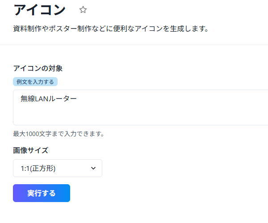The width and height of the screenshot is (268, 223).
Task: Run generation with the 実行する button
Action: [x=42, y=193]
